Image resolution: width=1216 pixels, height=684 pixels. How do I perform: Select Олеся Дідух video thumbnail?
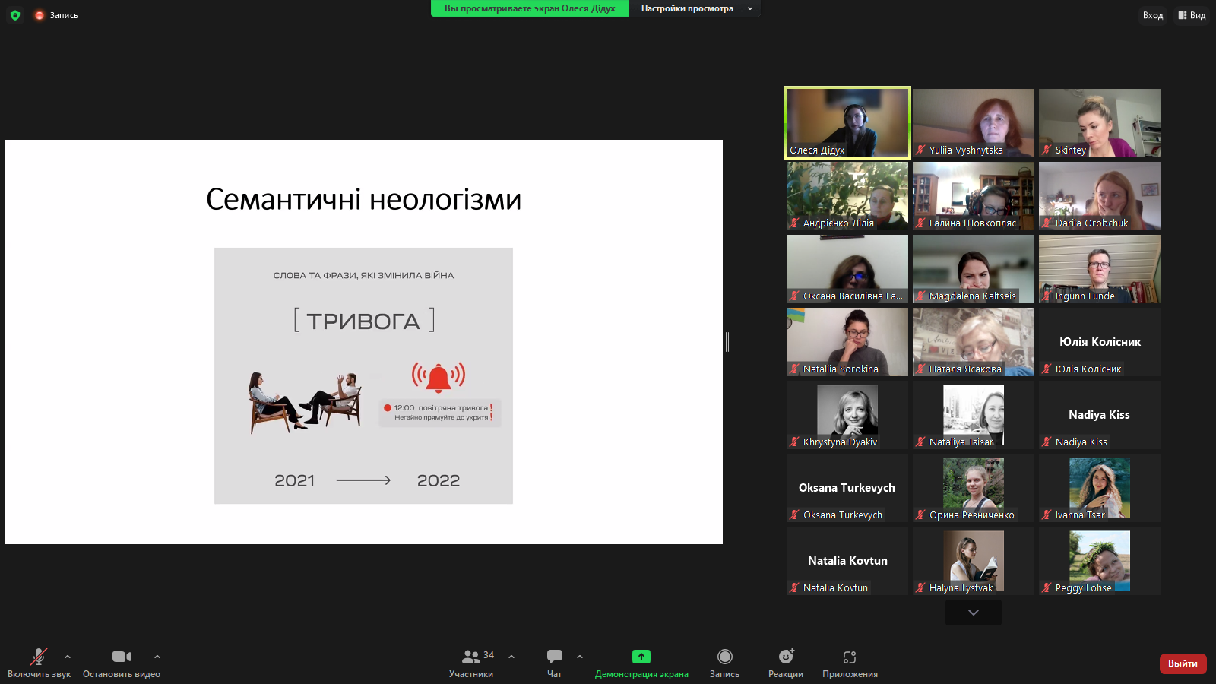pyautogui.click(x=847, y=122)
